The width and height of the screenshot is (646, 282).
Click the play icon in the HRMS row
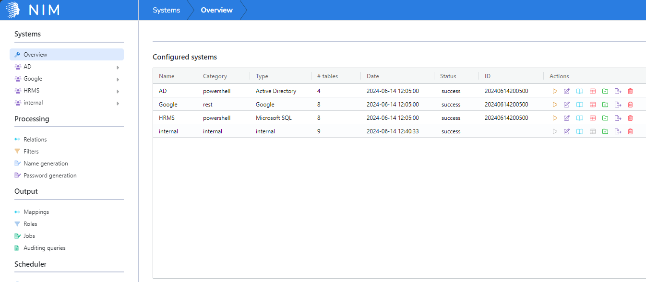555,118
